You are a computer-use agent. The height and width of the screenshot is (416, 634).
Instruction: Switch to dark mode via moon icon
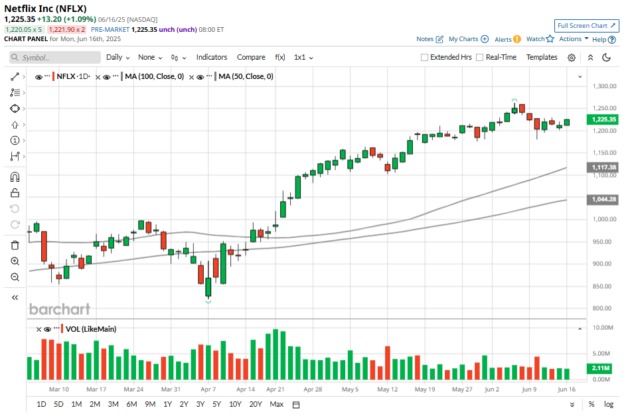tap(606, 58)
